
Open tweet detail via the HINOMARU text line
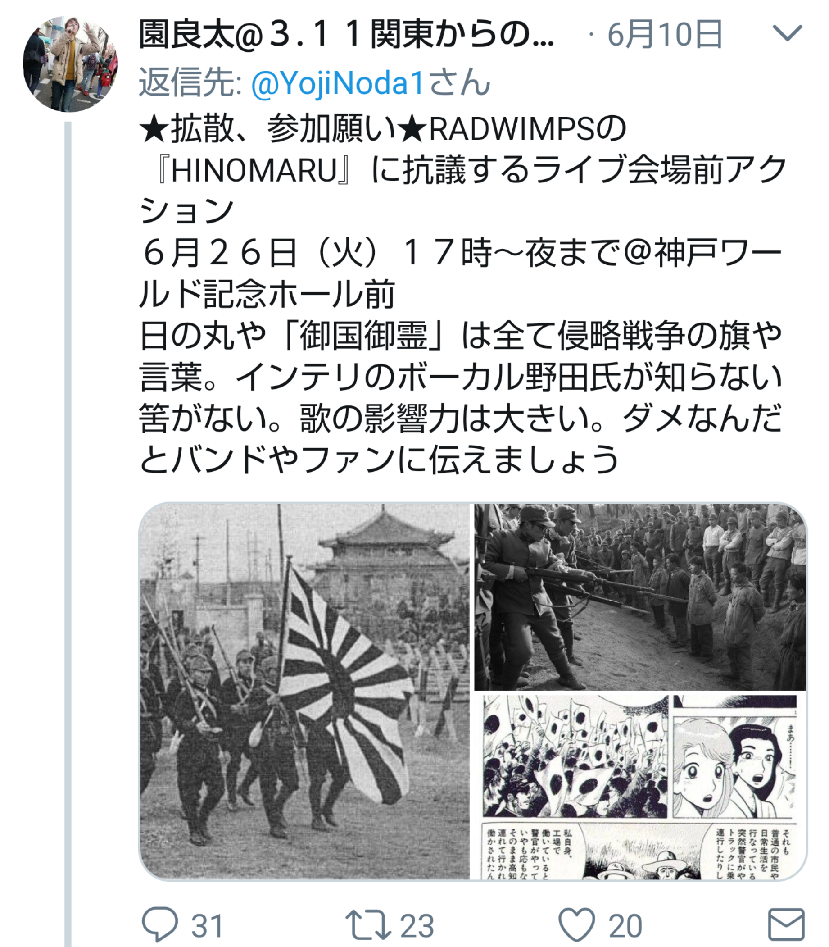point(462,170)
